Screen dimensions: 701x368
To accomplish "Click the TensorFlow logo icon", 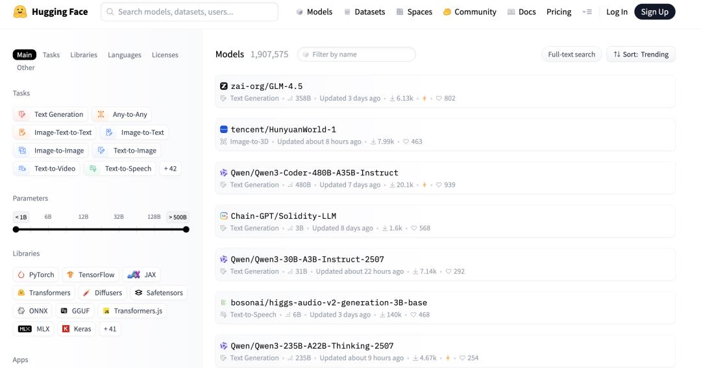I will (x=70, y=275).
